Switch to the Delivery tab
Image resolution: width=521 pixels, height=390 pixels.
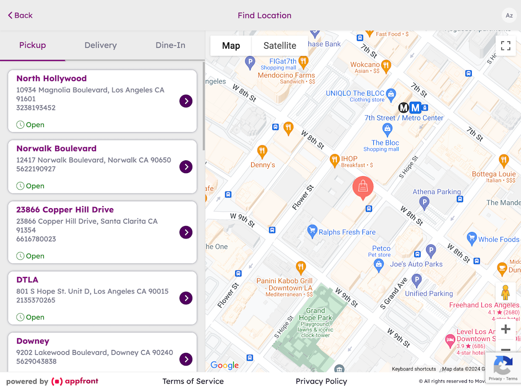point(100,45)
